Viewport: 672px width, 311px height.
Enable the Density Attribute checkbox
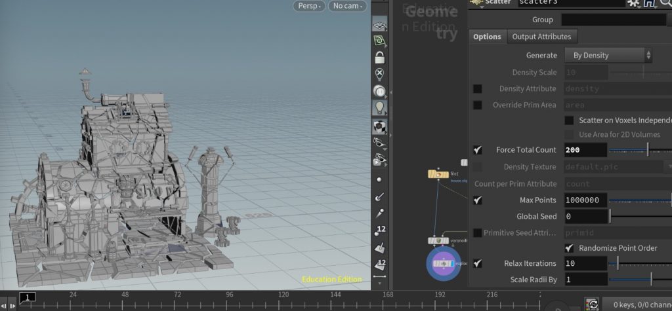(477, 89)
